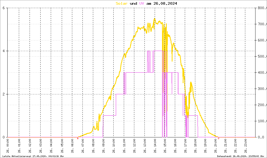Click the time label "26. 12:00"

tap(134, 146)
